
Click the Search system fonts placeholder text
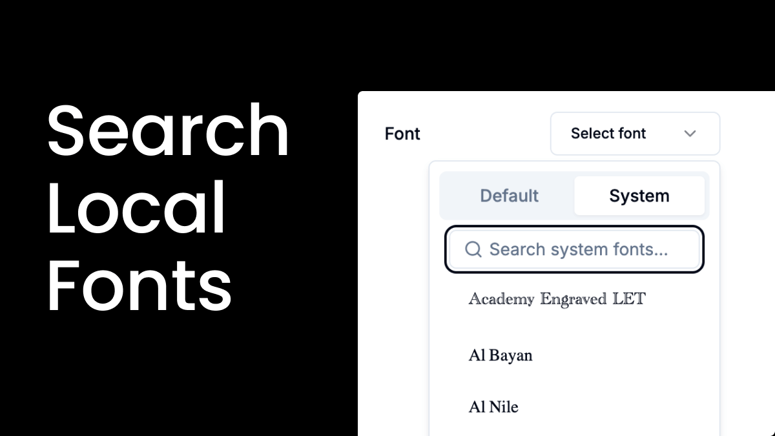[578, 249]
